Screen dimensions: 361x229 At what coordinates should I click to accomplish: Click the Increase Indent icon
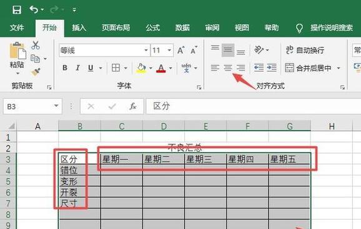(272, 68)
